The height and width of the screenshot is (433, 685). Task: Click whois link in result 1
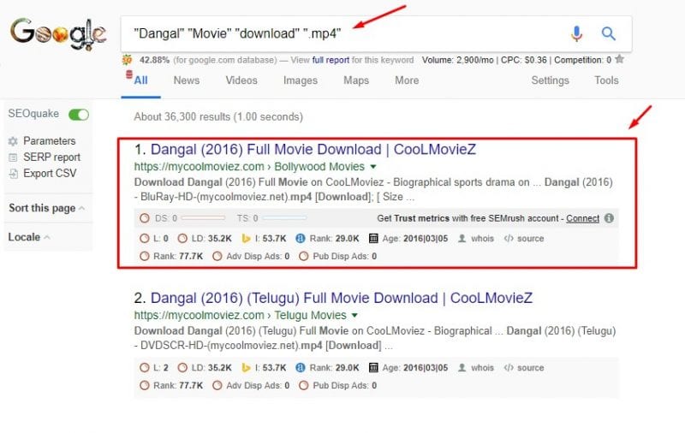coord(482,239)
